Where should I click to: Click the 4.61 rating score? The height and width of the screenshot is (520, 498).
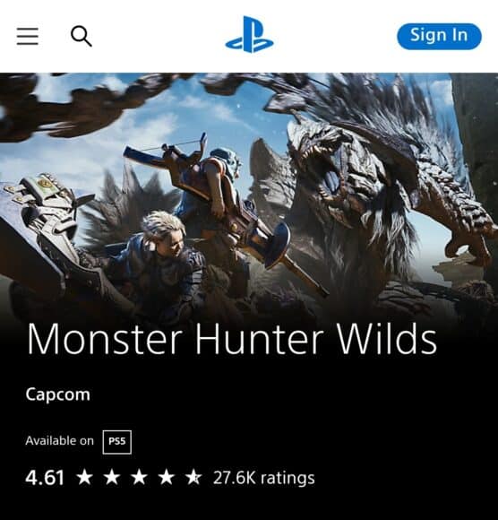tap(45, 478)
